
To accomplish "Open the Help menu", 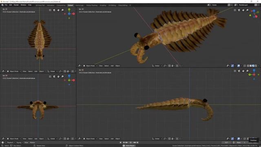I will tap(30, 5).
